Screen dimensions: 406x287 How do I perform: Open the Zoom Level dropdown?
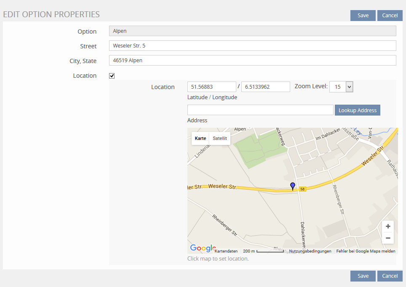point(341,87)
